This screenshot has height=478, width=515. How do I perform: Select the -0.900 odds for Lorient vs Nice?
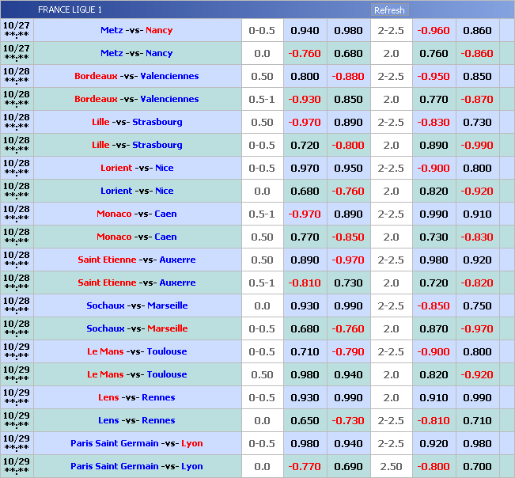click(x=434, y=168)
